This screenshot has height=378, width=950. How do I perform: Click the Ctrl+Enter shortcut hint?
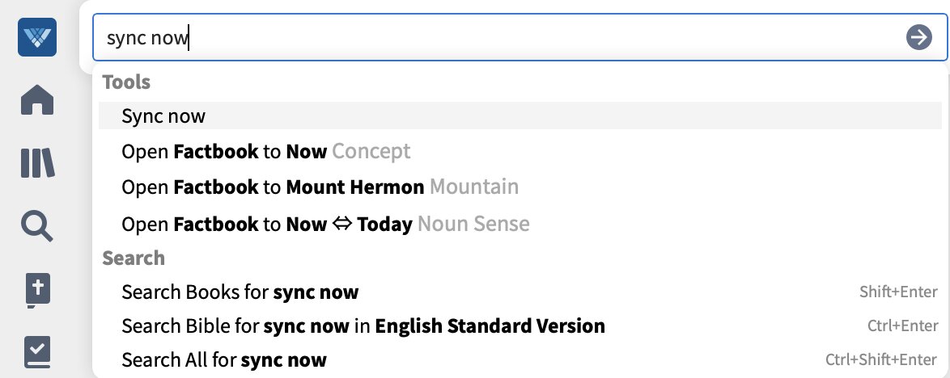pos(902,326)
